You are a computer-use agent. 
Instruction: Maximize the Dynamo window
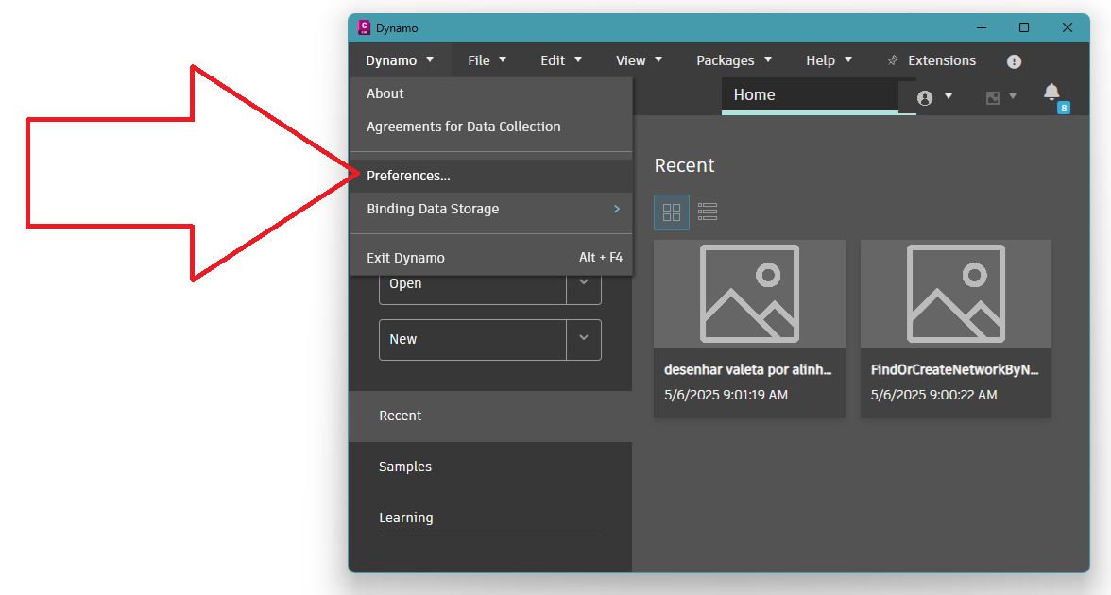(x=1024, y=27)
